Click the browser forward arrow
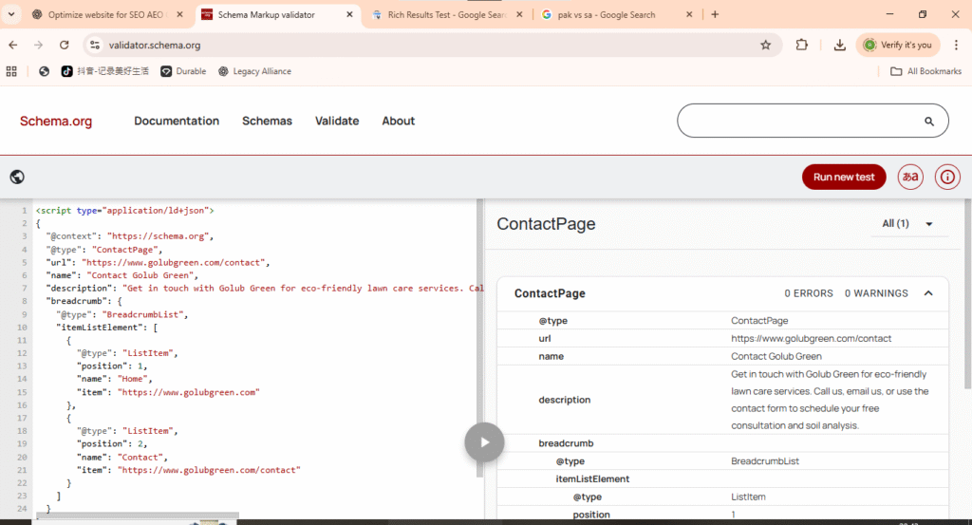This screenshot has height=525, width=972. pos(38,45)
